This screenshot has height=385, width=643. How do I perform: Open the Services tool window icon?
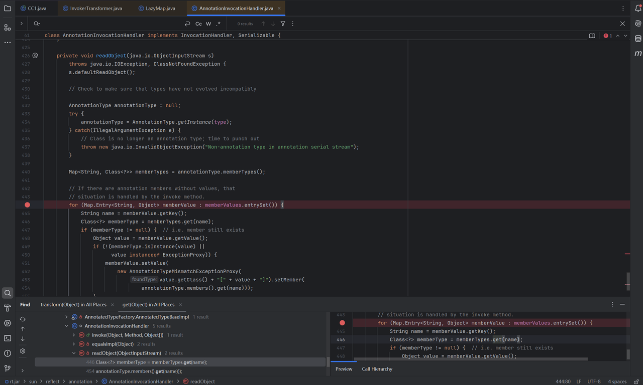(x=8, y=323)
